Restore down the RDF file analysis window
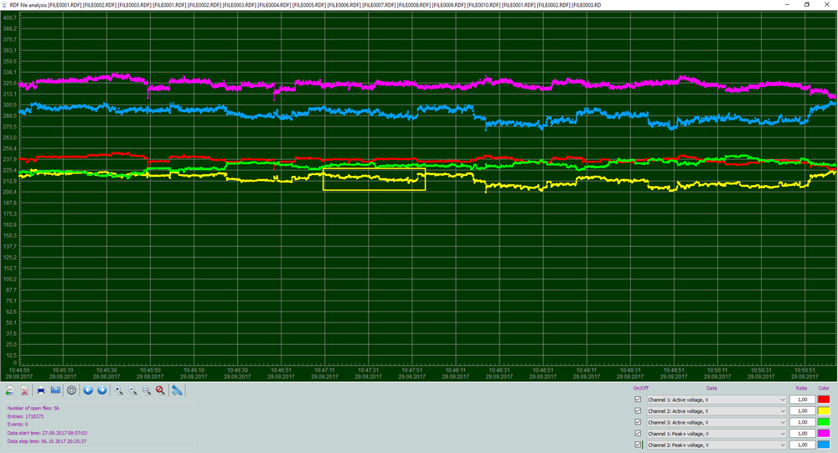The image size is (838, 453). (807, 5)
